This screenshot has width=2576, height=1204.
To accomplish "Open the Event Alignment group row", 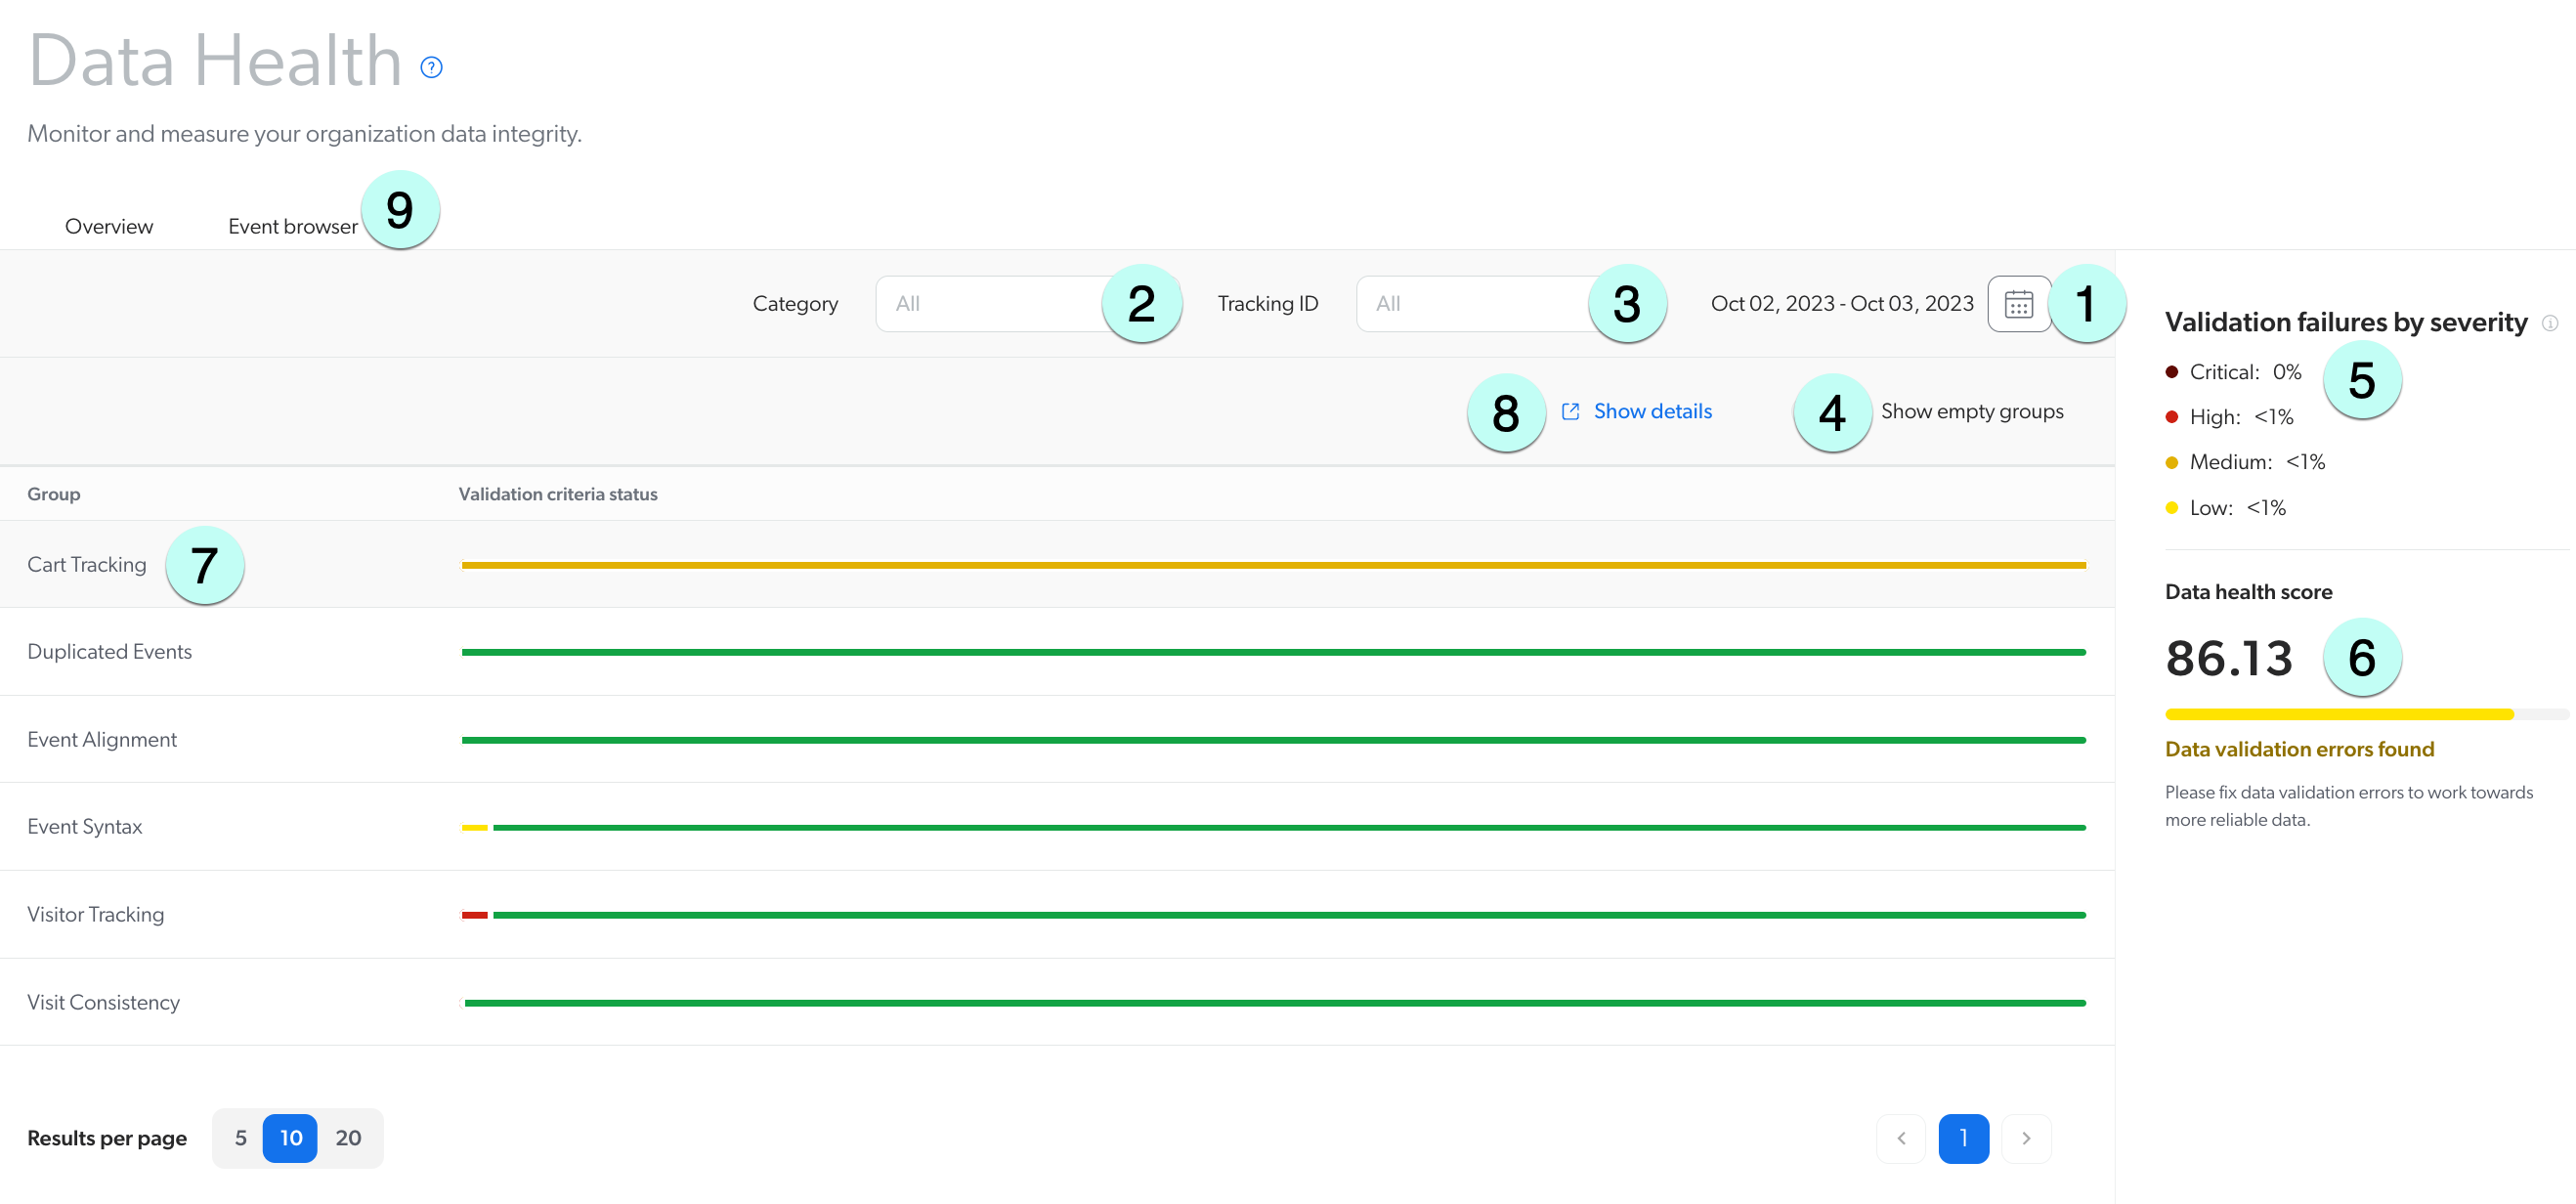I will coord(1057,740).
